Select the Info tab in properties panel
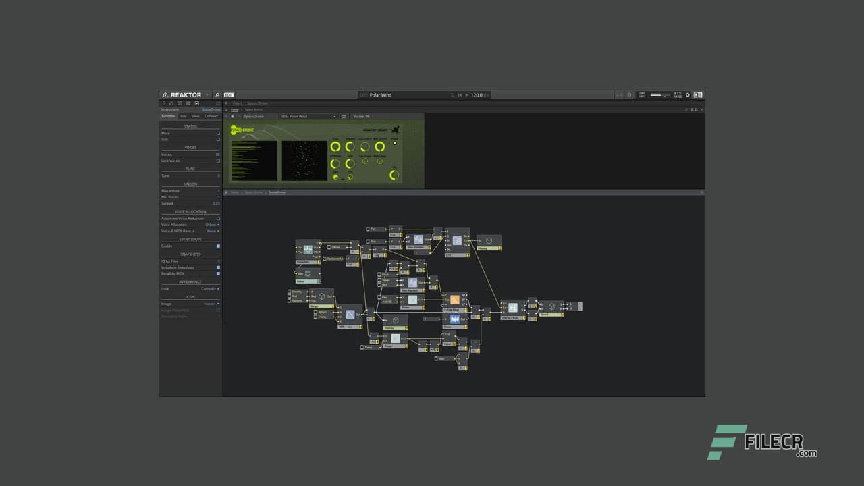Screen dimensions: 864x486 pos(182,116)
